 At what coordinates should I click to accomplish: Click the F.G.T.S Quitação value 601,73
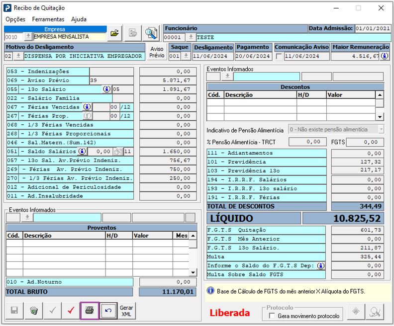(x=358, y=230)
